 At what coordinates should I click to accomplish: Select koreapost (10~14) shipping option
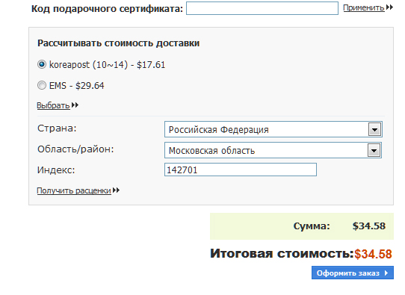click(42, 64)
